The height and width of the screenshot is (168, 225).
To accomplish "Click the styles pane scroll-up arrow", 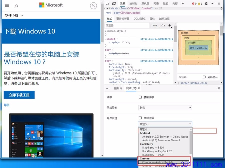I will (x=175, y=24).
